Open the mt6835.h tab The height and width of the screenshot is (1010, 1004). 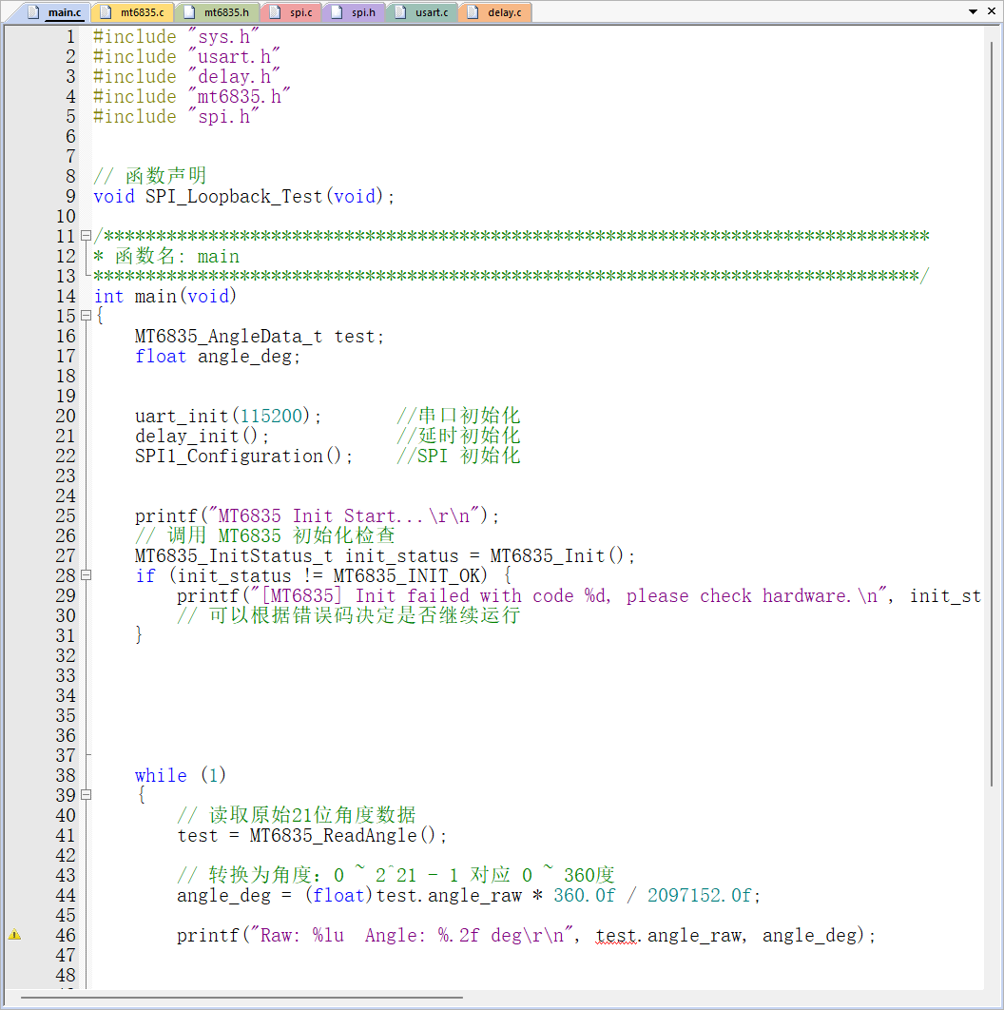point(218,12)
